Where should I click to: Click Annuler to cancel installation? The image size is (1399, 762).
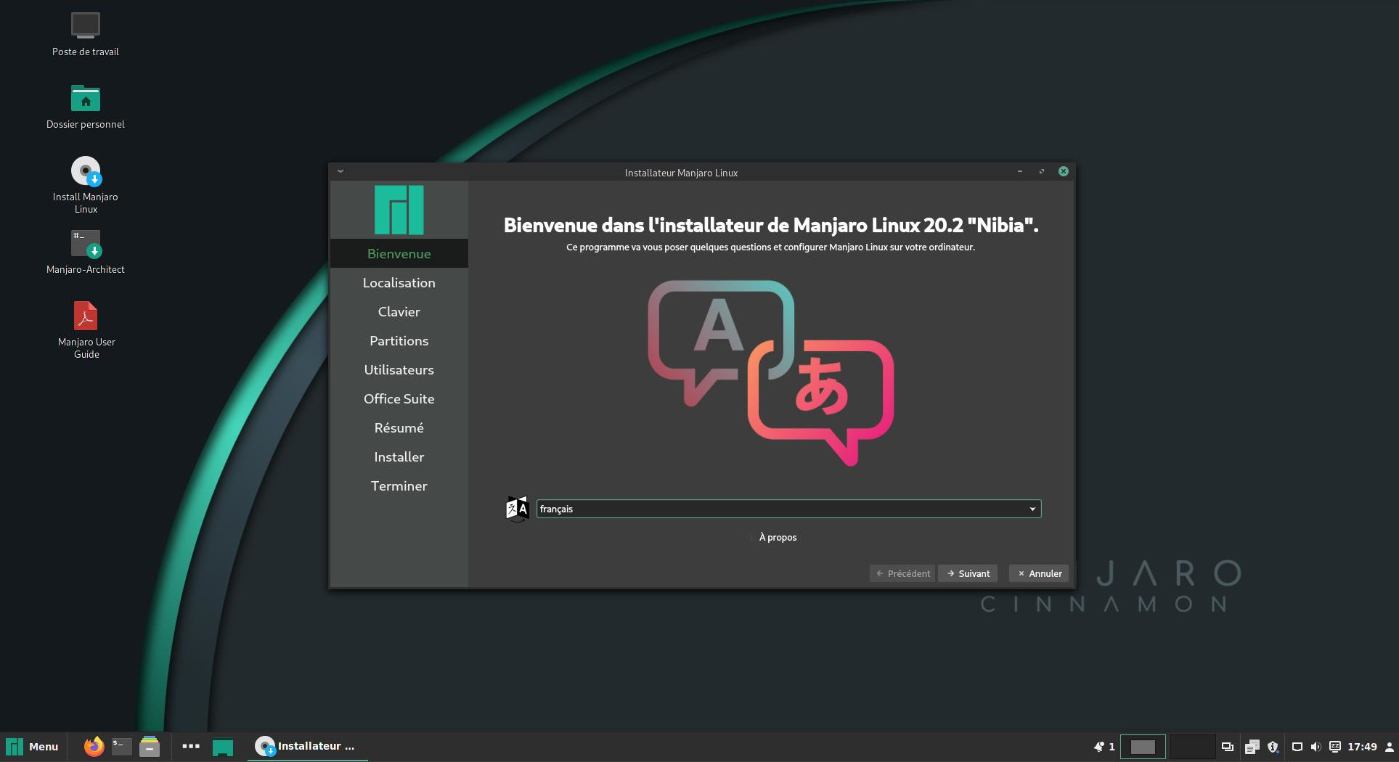click(1039, 573)
